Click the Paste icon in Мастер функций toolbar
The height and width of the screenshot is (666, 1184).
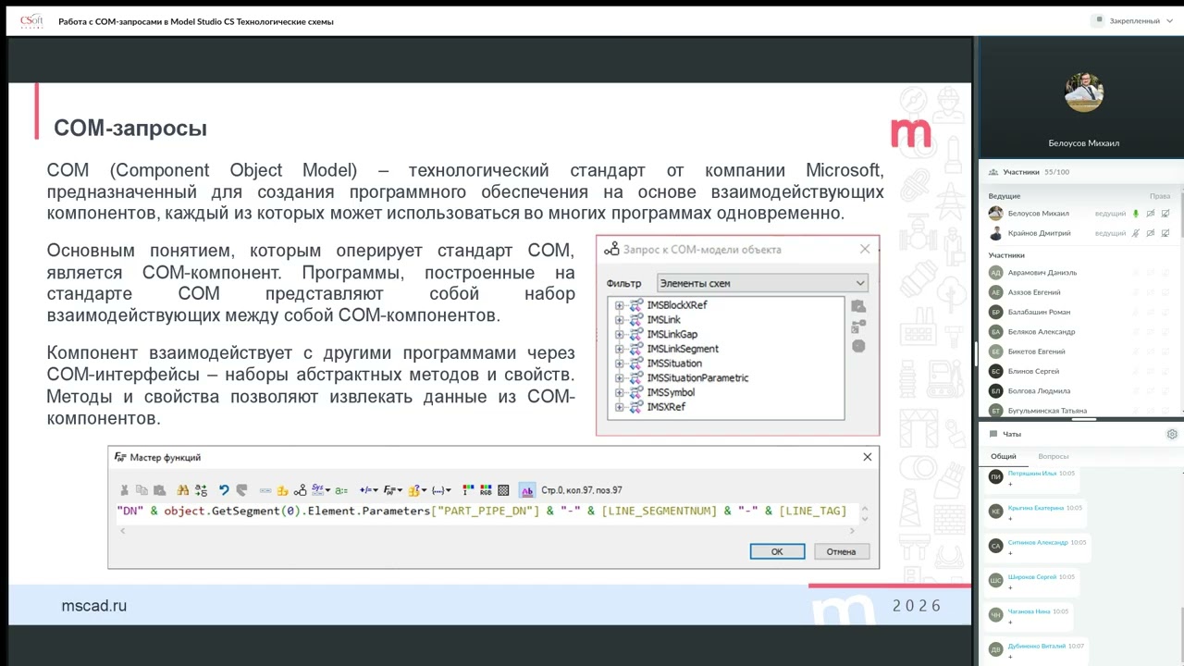coord(159,490)
